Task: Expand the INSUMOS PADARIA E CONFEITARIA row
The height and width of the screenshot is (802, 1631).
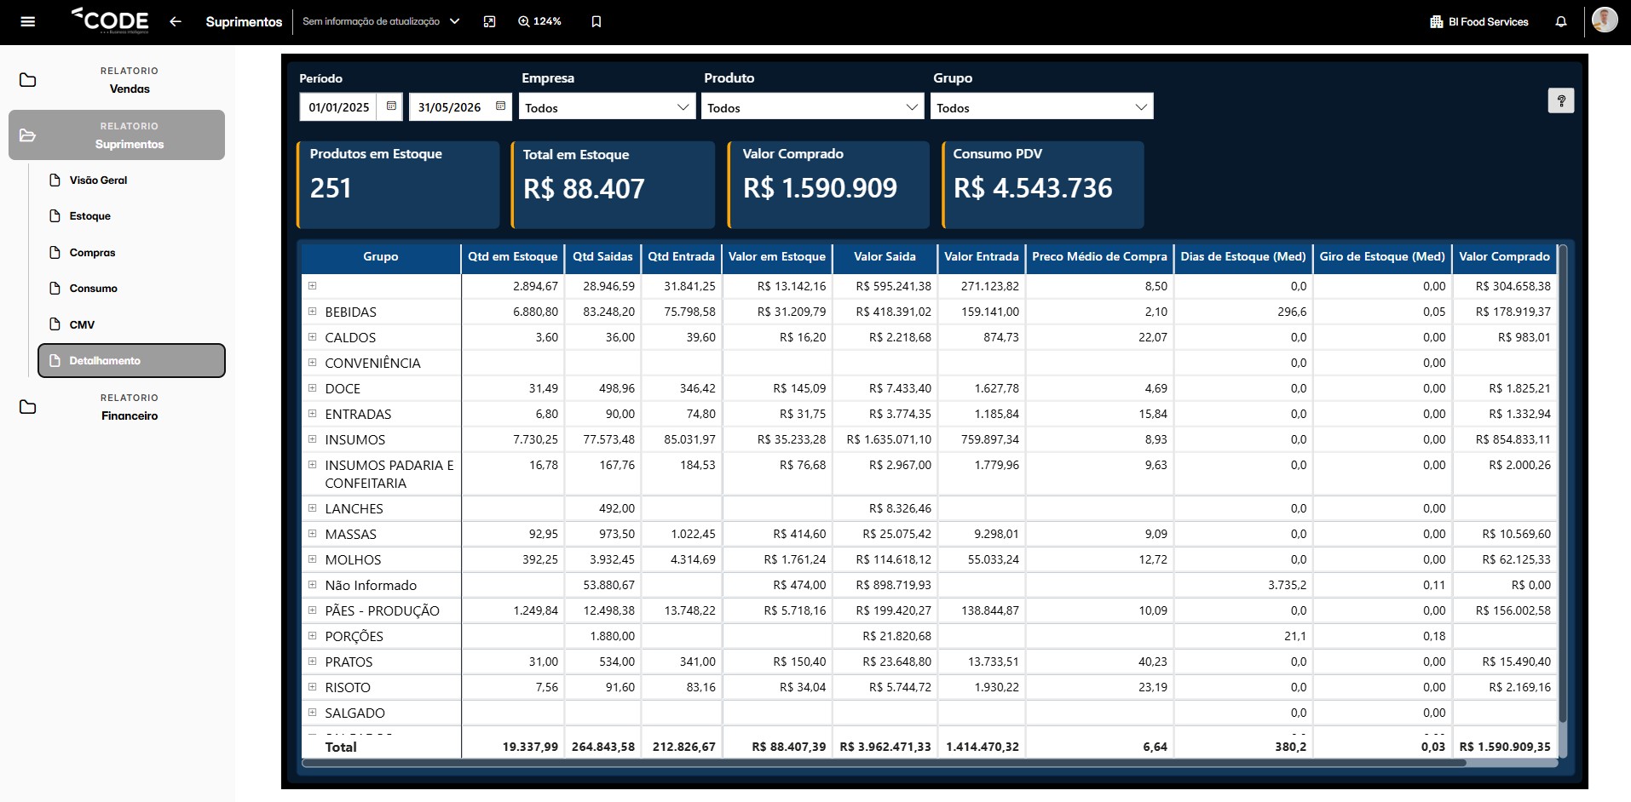Action: [312, 464]
